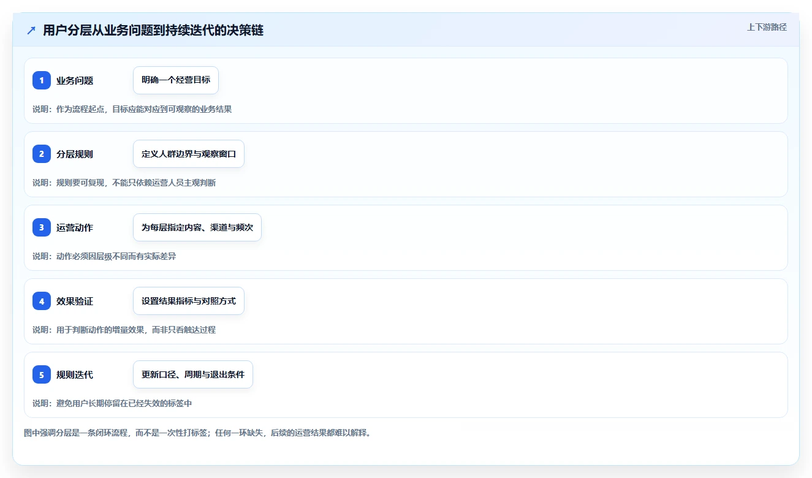Screen dimensions: 812x478
Task: Click the 效果验证 step label
Action: tap(75, 301)
